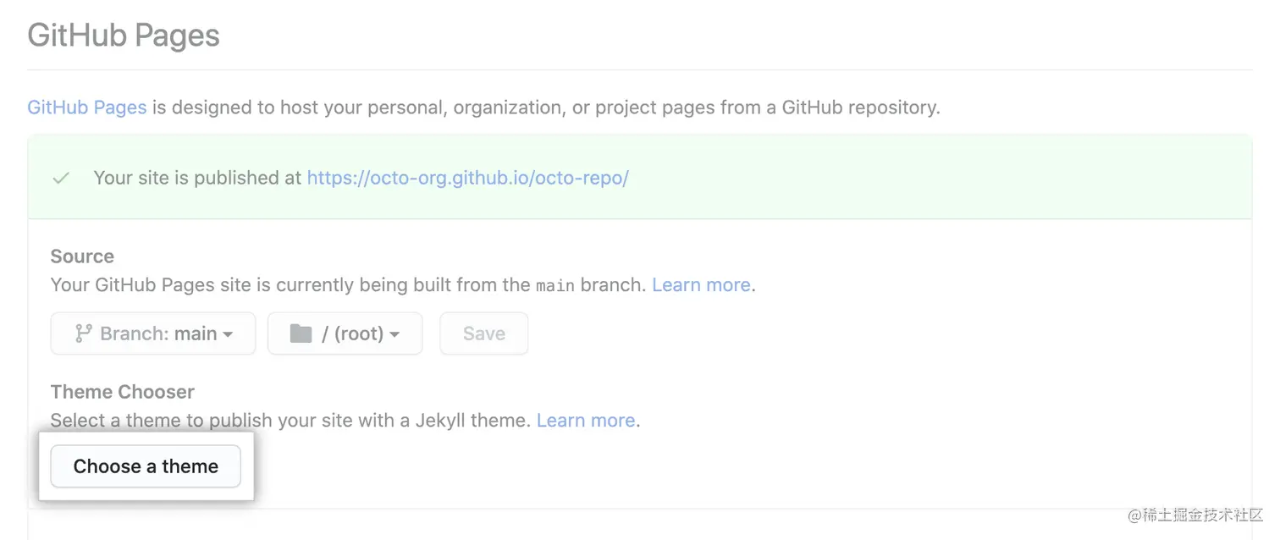Expand the chevron on root folder dropdown
1280x540 pixels.
395,333
